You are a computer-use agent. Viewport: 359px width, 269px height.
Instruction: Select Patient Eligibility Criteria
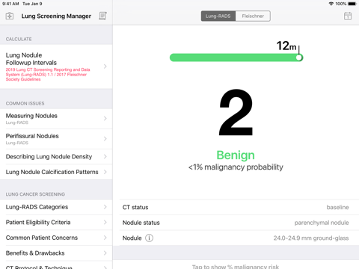pos(56,223)
